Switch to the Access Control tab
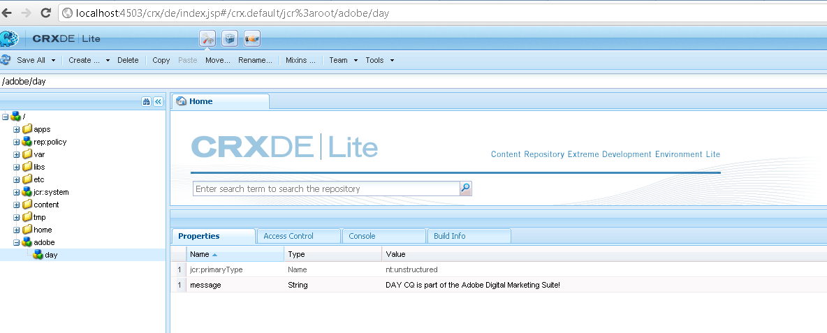The image size is (827, 333). [x=298, y=236]
